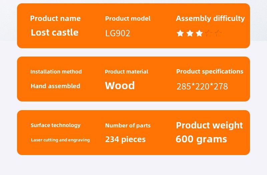Click the "Product weight" heading
This screenshot has height=175, width=267.
209,125
